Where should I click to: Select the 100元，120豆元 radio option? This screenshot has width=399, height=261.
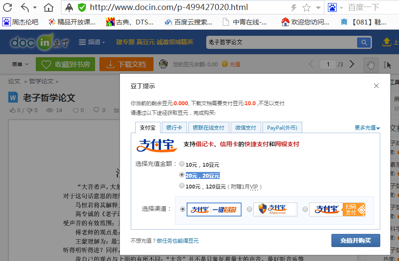point(182,186)
